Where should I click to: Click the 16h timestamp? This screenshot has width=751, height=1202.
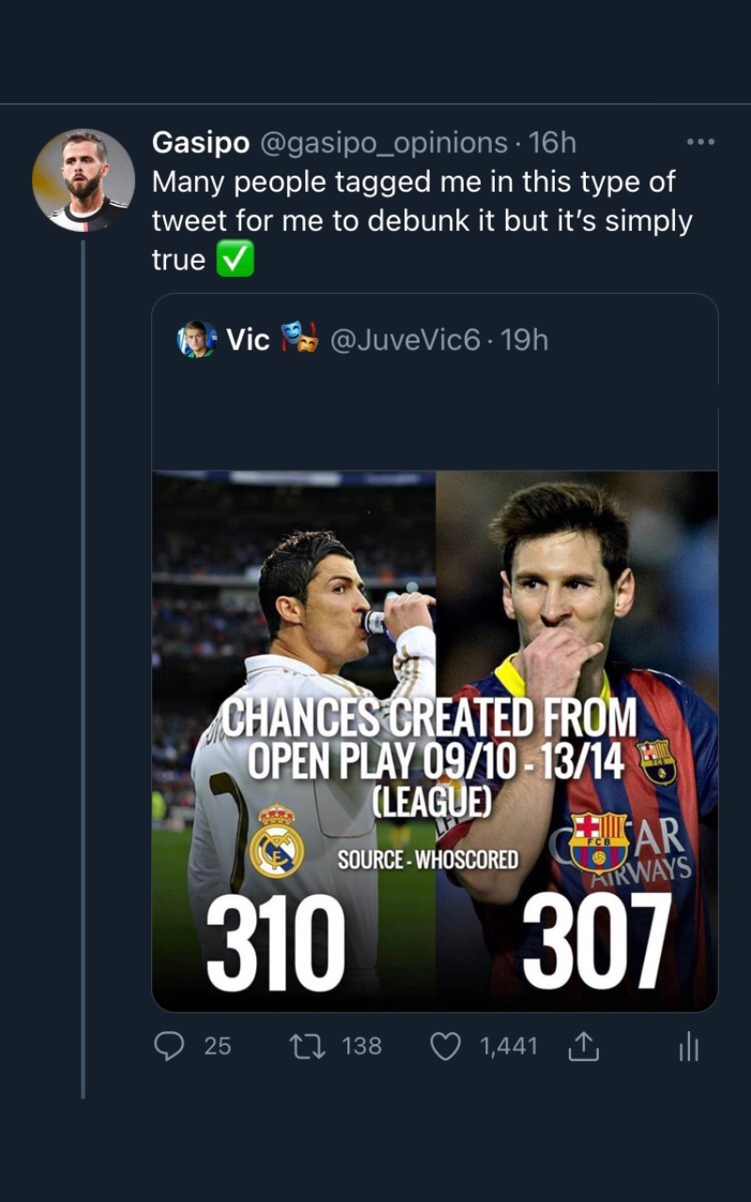(x=552, y=143)
